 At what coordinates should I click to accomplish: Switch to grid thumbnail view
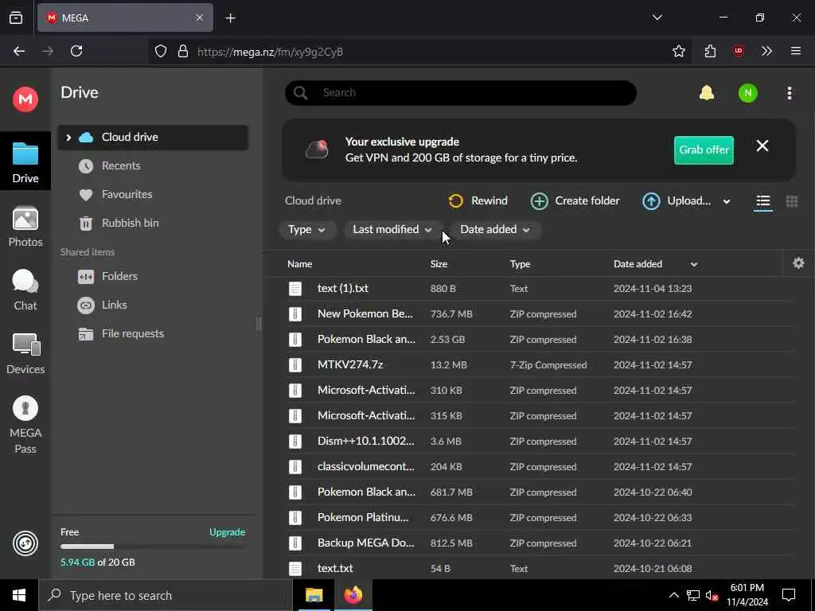(792, 201)
